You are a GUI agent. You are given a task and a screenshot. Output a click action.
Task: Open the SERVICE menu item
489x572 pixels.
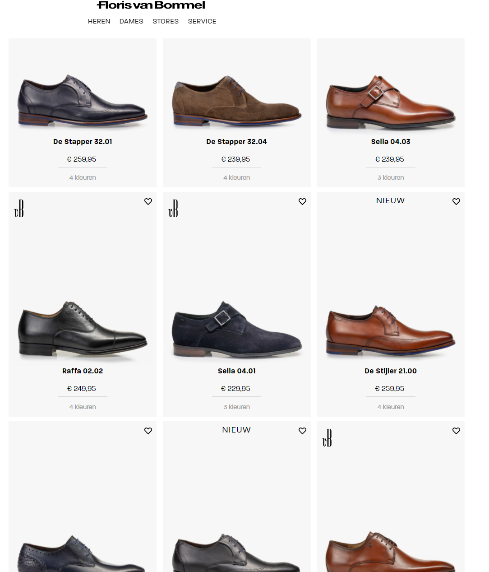point(202,21)
